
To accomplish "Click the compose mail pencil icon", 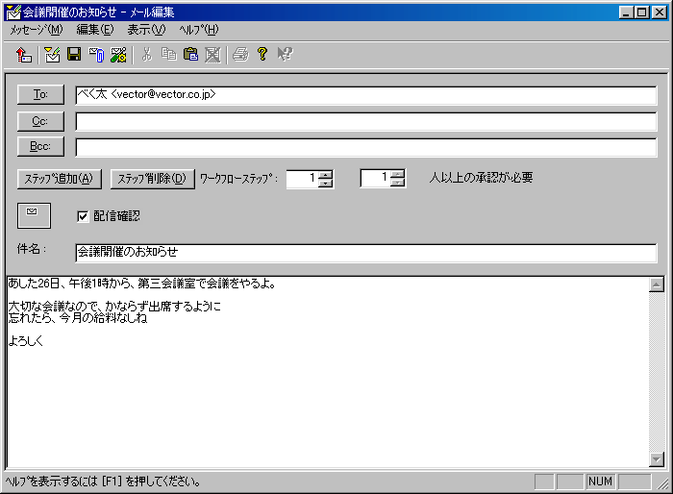I will tap(52, 55).
